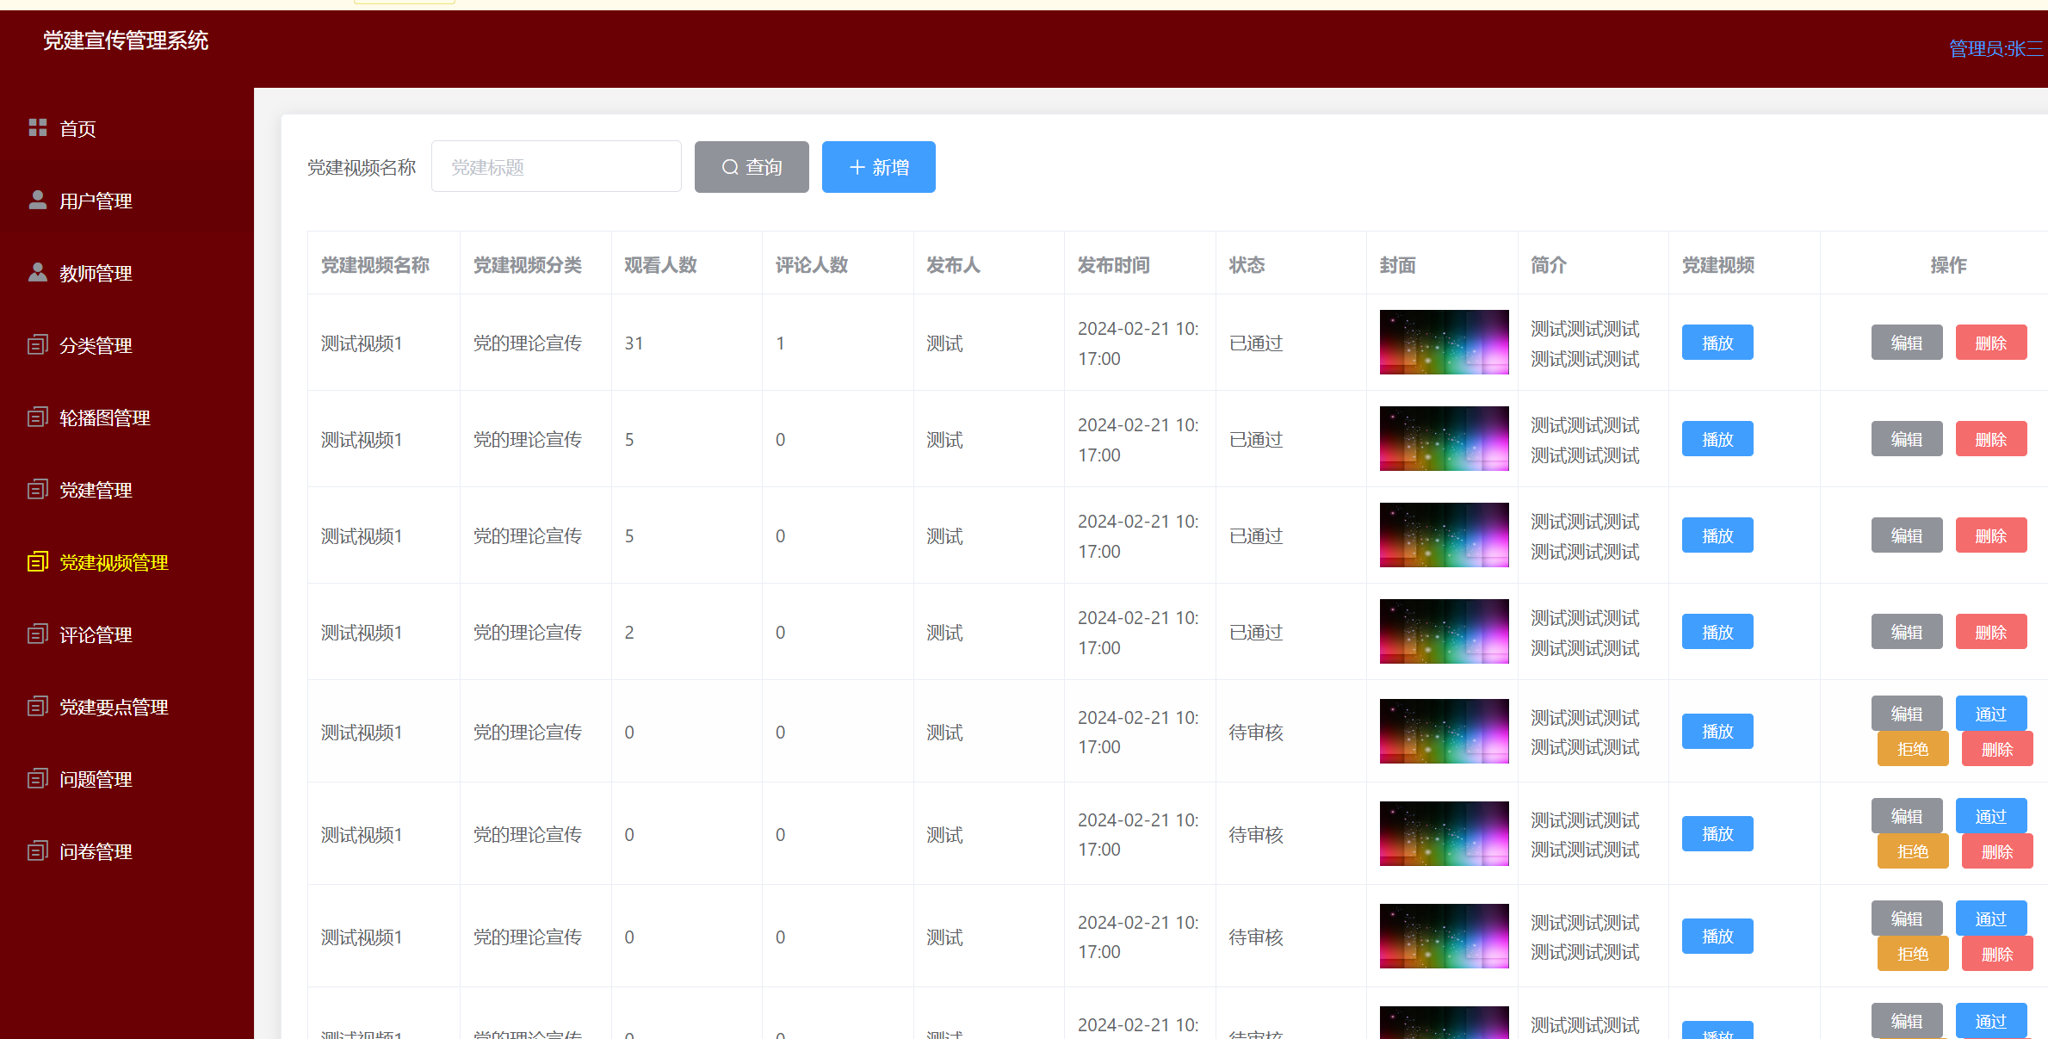Viewport: 2048px width, 1039px height.
Task: Click the grid icon beside 首页
Action: click(x=37, y=128)
